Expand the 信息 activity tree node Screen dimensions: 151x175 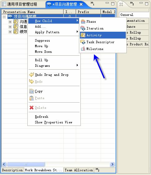click(x=10, y=27)
